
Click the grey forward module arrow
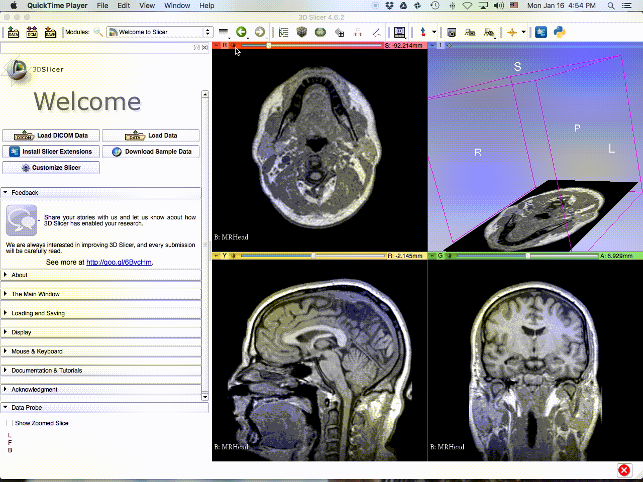pos(260,32)
